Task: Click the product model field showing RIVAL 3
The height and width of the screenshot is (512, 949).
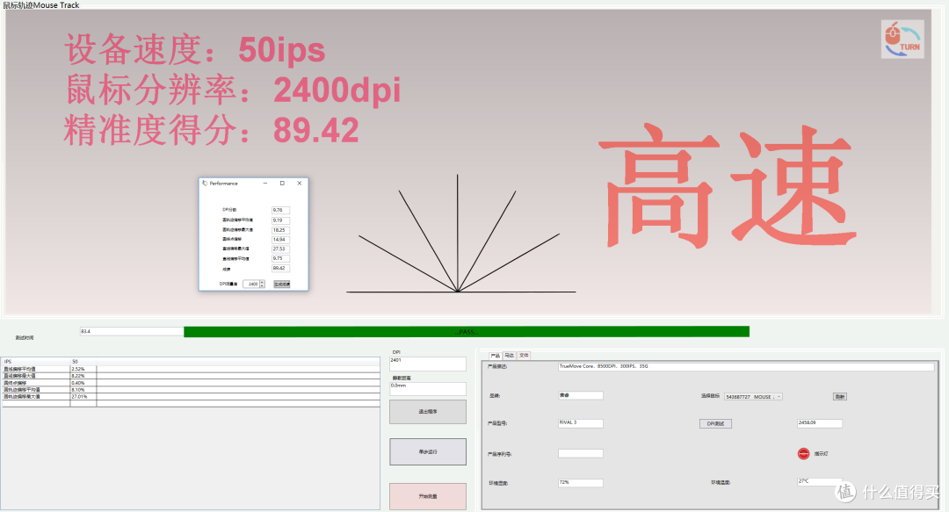Action: pos(581,423)
